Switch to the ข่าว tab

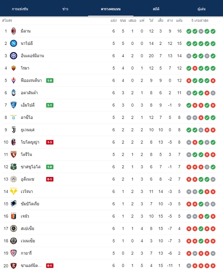[x=65, y=9]
